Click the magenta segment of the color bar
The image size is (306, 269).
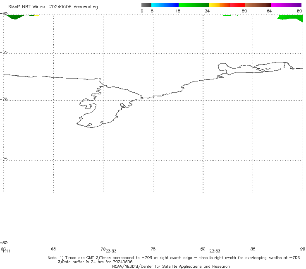pos(286,5)
